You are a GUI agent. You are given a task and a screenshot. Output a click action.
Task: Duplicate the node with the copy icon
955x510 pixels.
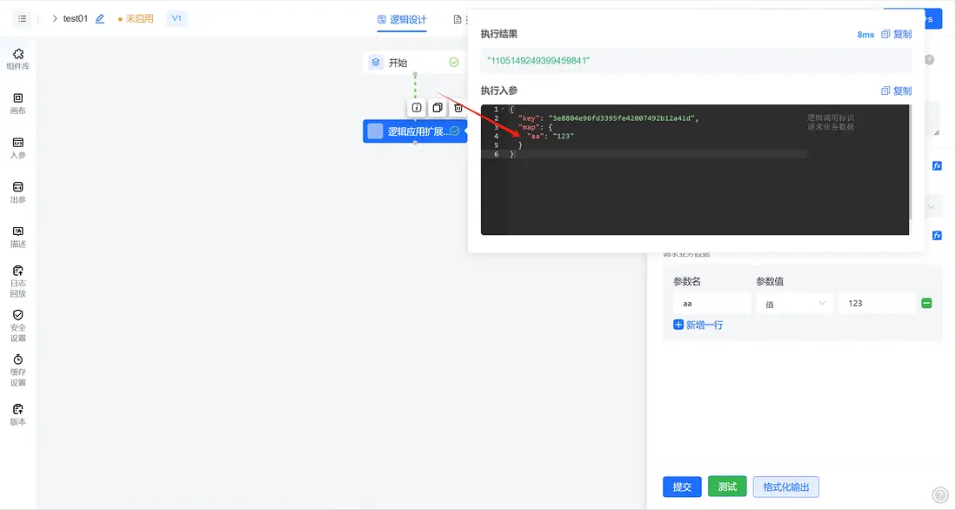click(437, 108)
